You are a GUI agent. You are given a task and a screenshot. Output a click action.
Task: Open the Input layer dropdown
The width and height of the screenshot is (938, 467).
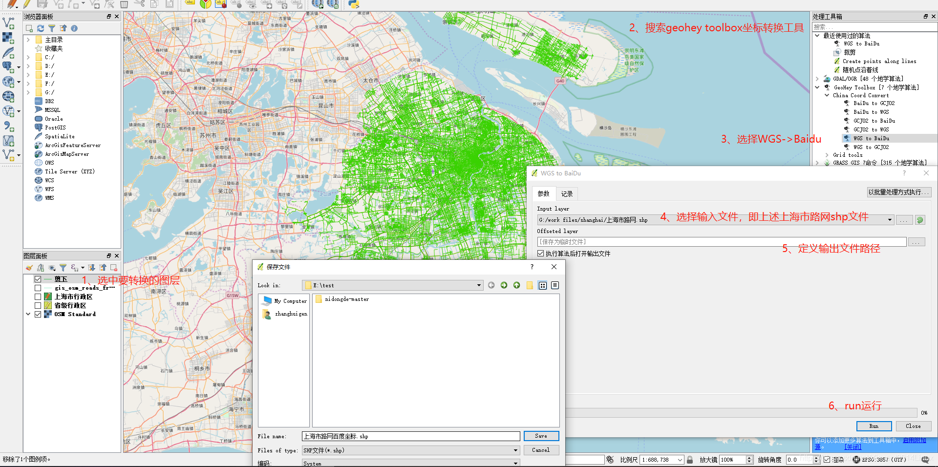(890, 220)
